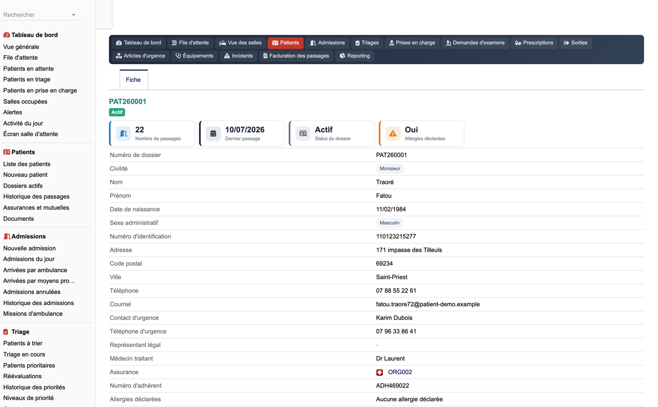Screen dimensions: 658x407
Task: Select the Fiche tab
Action: click(x=133, y=80)
